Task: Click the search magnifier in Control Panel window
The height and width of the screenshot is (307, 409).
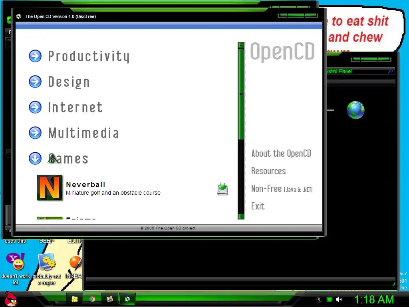Action: coord(391,71)
